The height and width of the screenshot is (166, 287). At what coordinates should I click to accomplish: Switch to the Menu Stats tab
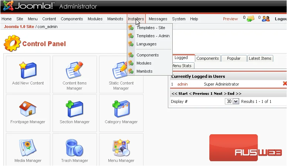click(182, 66)
